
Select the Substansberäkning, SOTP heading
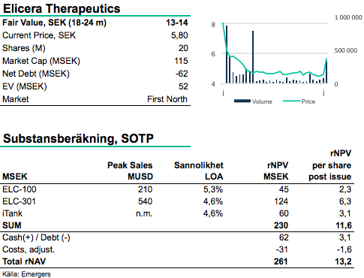click(x=78, y=138)
